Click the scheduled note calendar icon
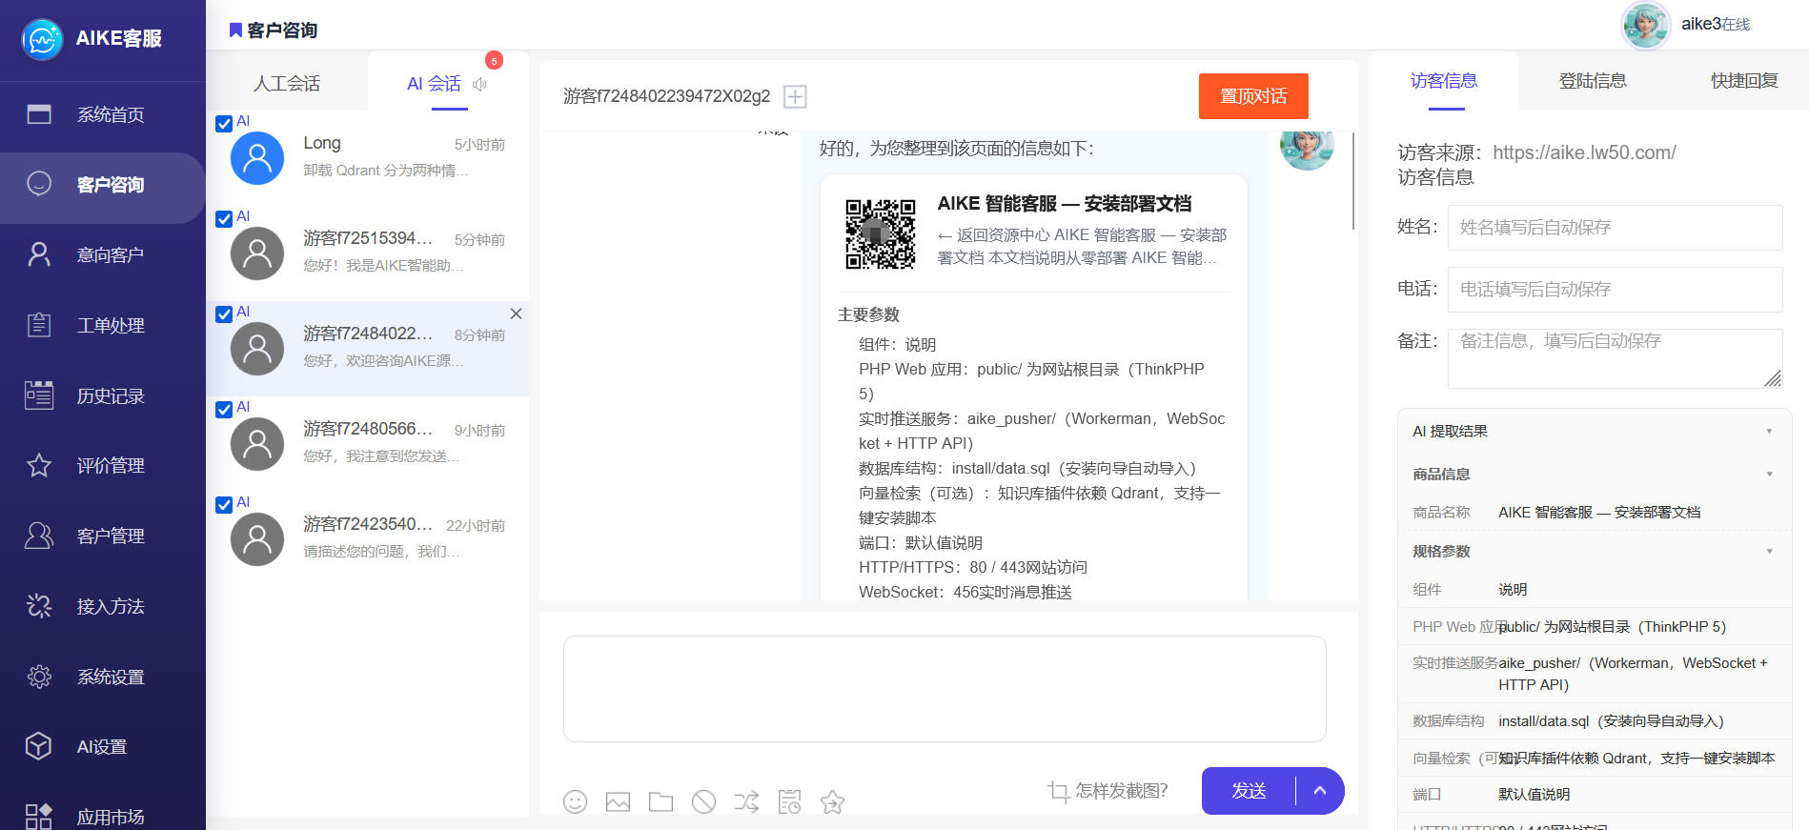Screen dimensions: 1809x830 (789, 802)
